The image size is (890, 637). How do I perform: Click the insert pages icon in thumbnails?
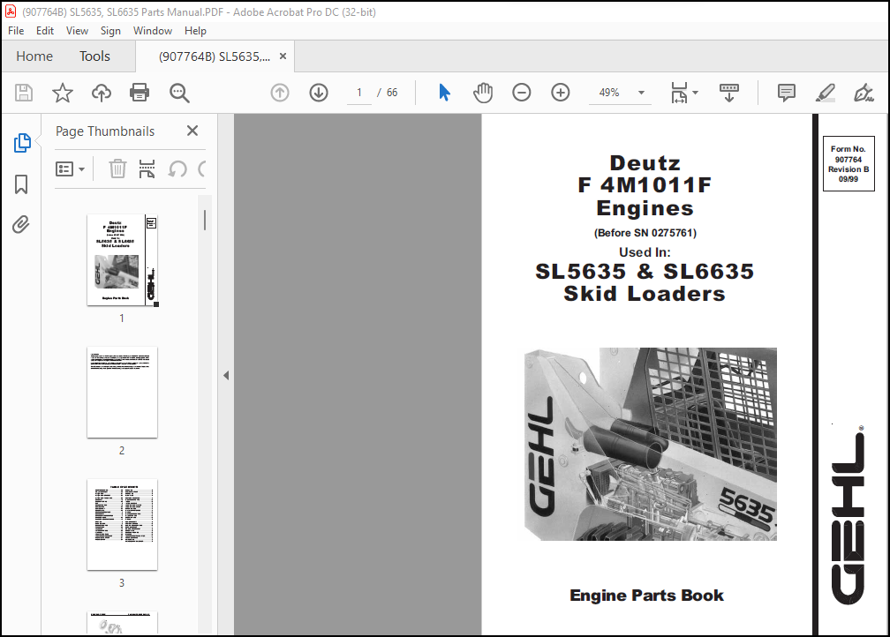(147, 169)
